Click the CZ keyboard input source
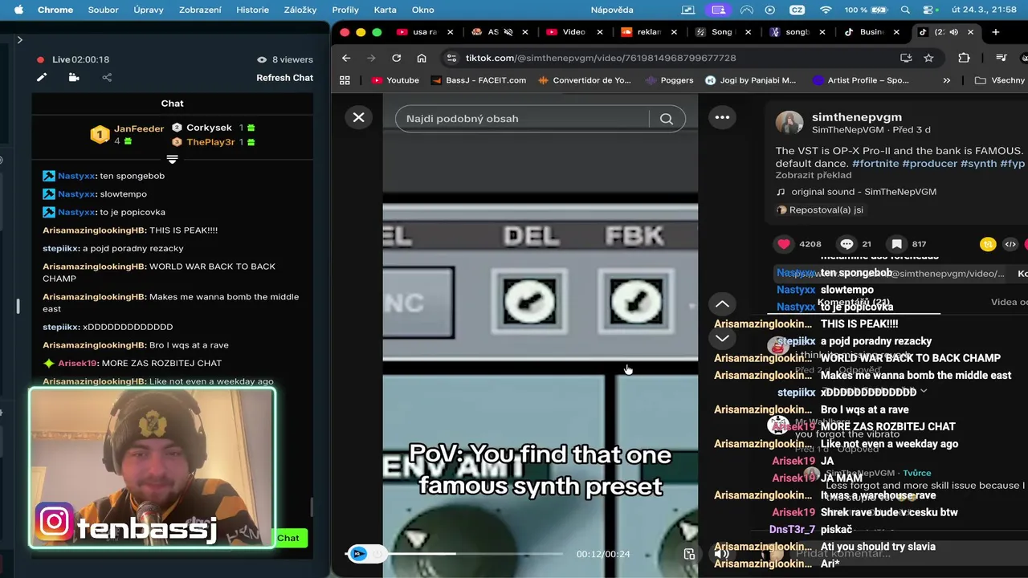This screenshot has height=578, width=1028. pyautogui.click(x=798, y=10)
